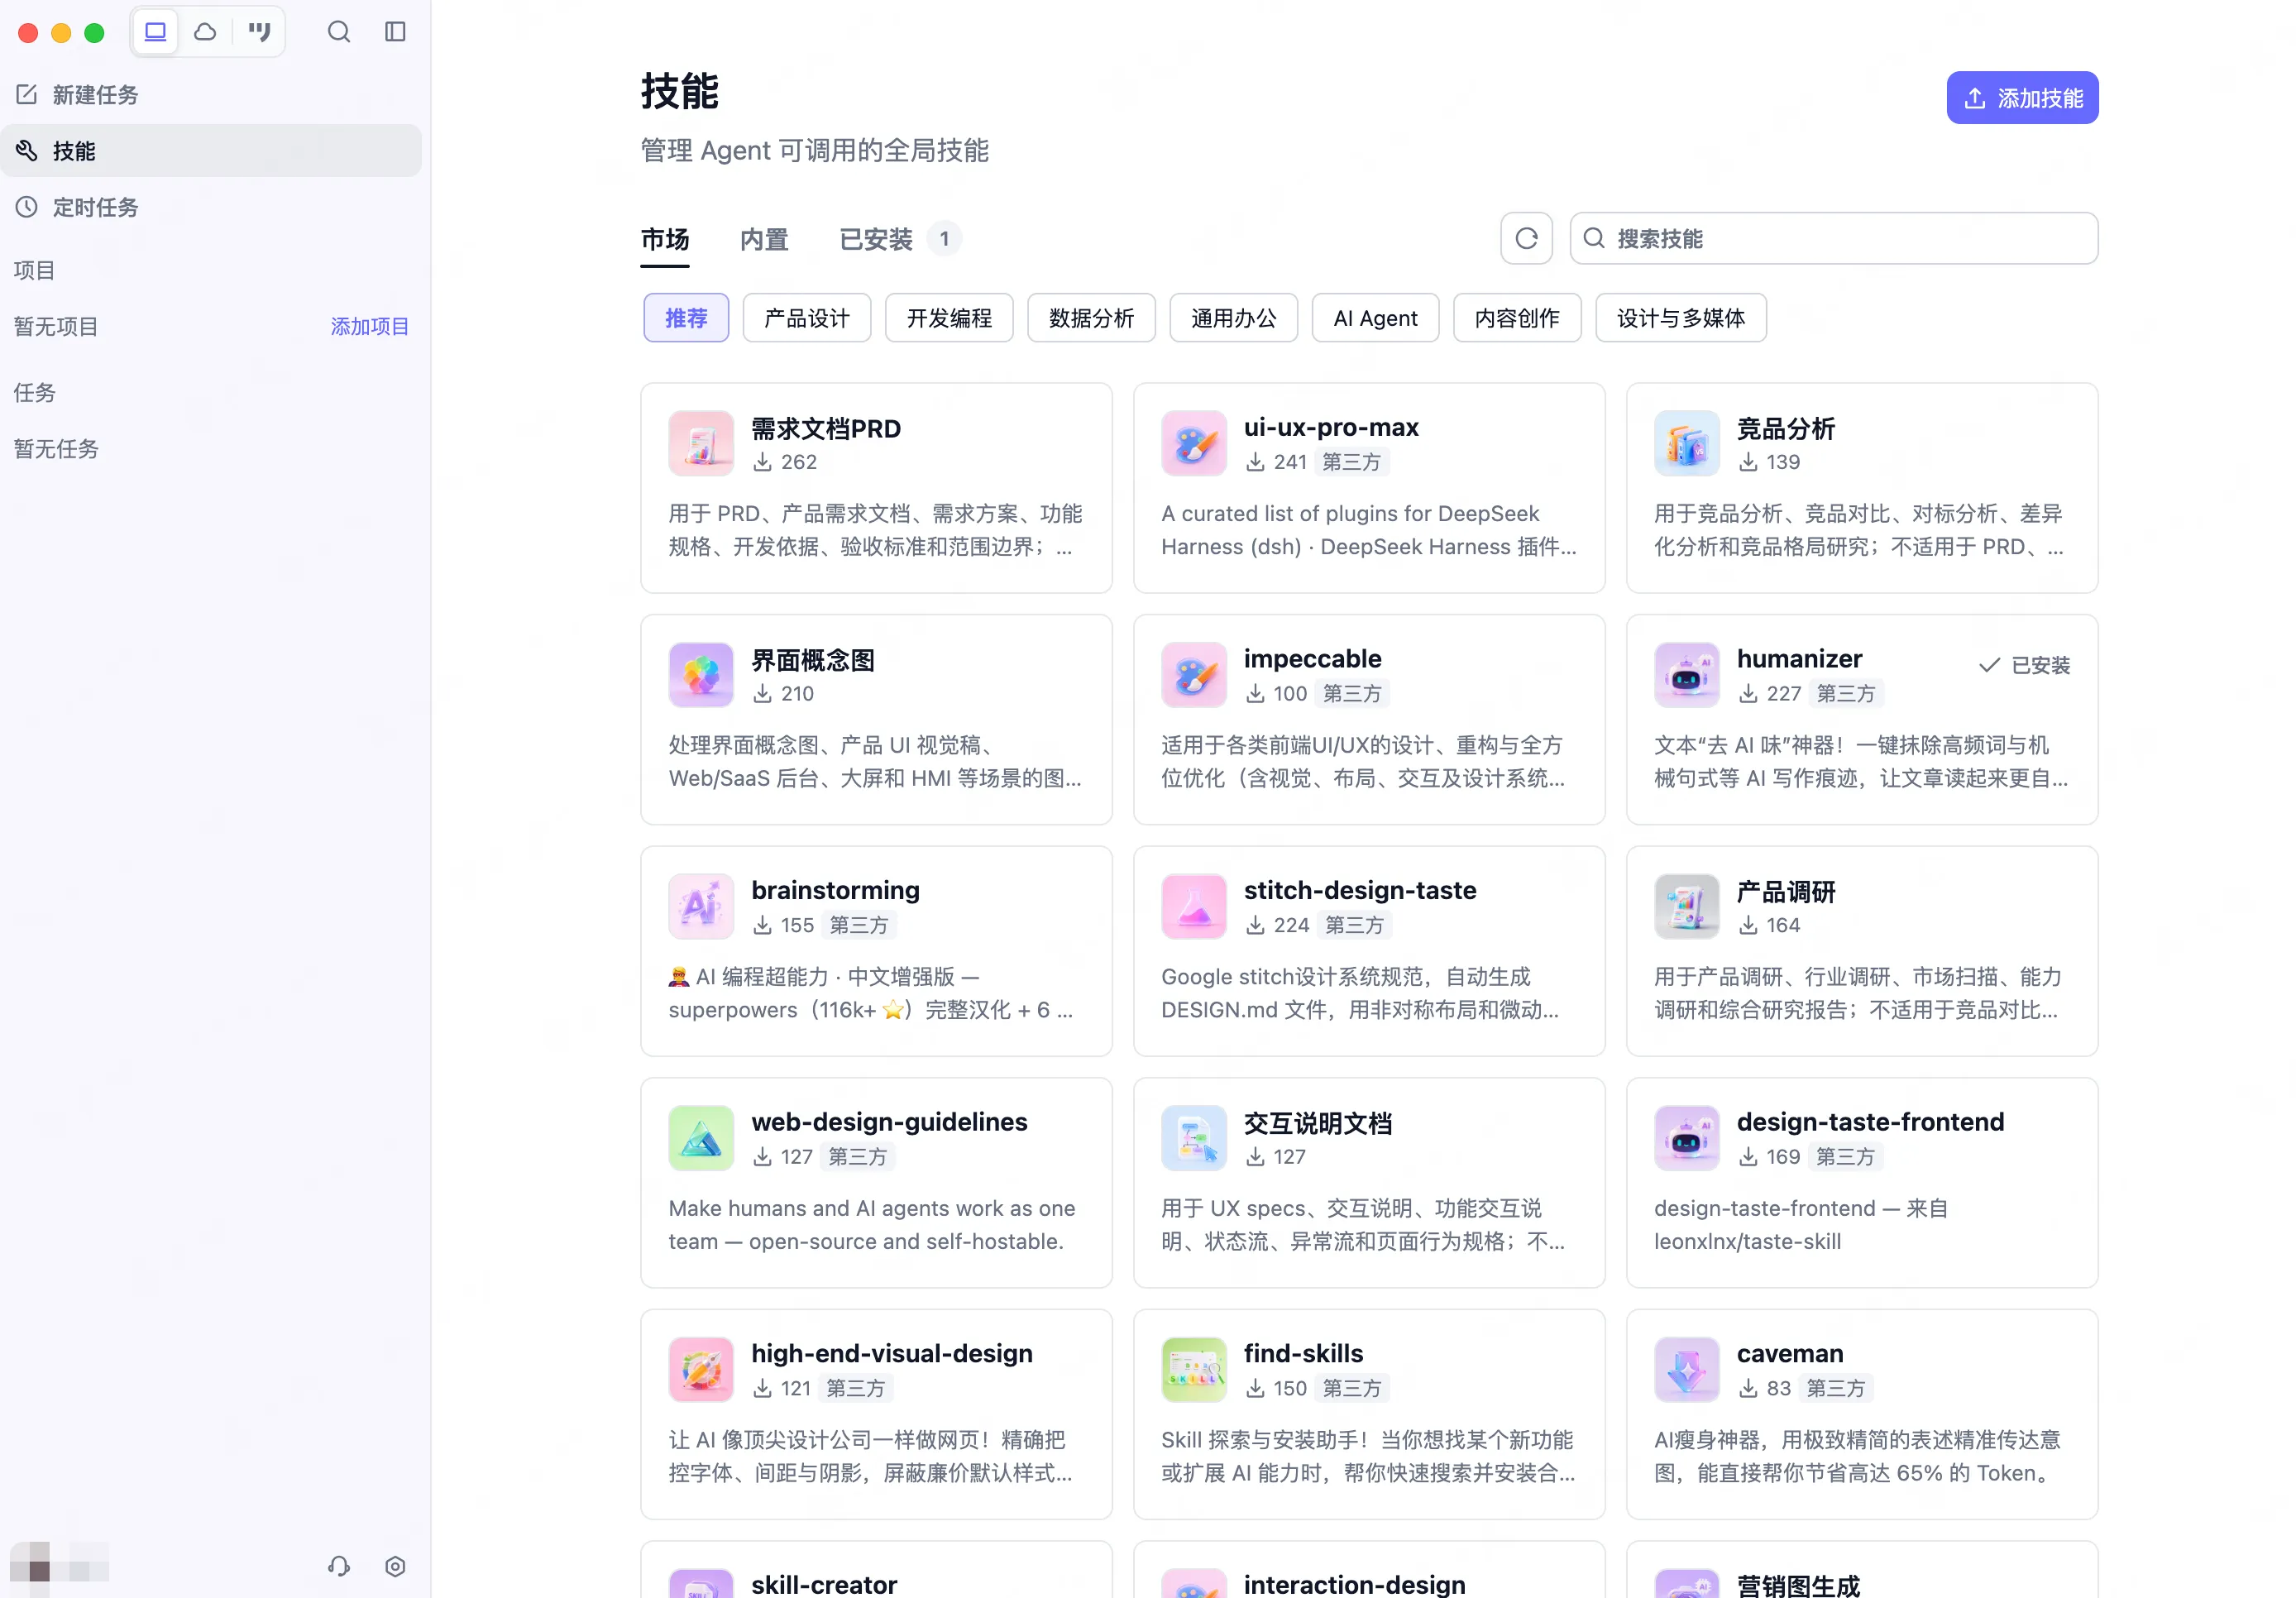Click the high-end-visual-design icon
Screen dimensions: 2296x1598
coord(701,1369)
